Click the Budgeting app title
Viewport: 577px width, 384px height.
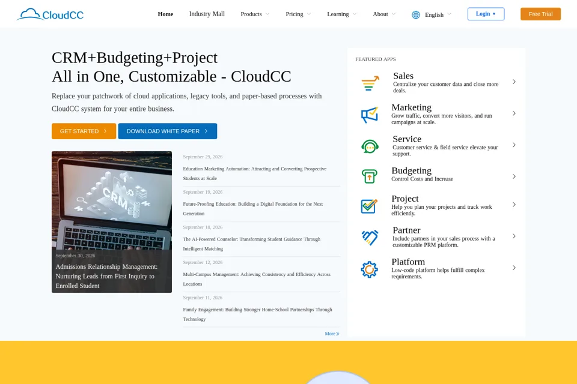point(411,170)
